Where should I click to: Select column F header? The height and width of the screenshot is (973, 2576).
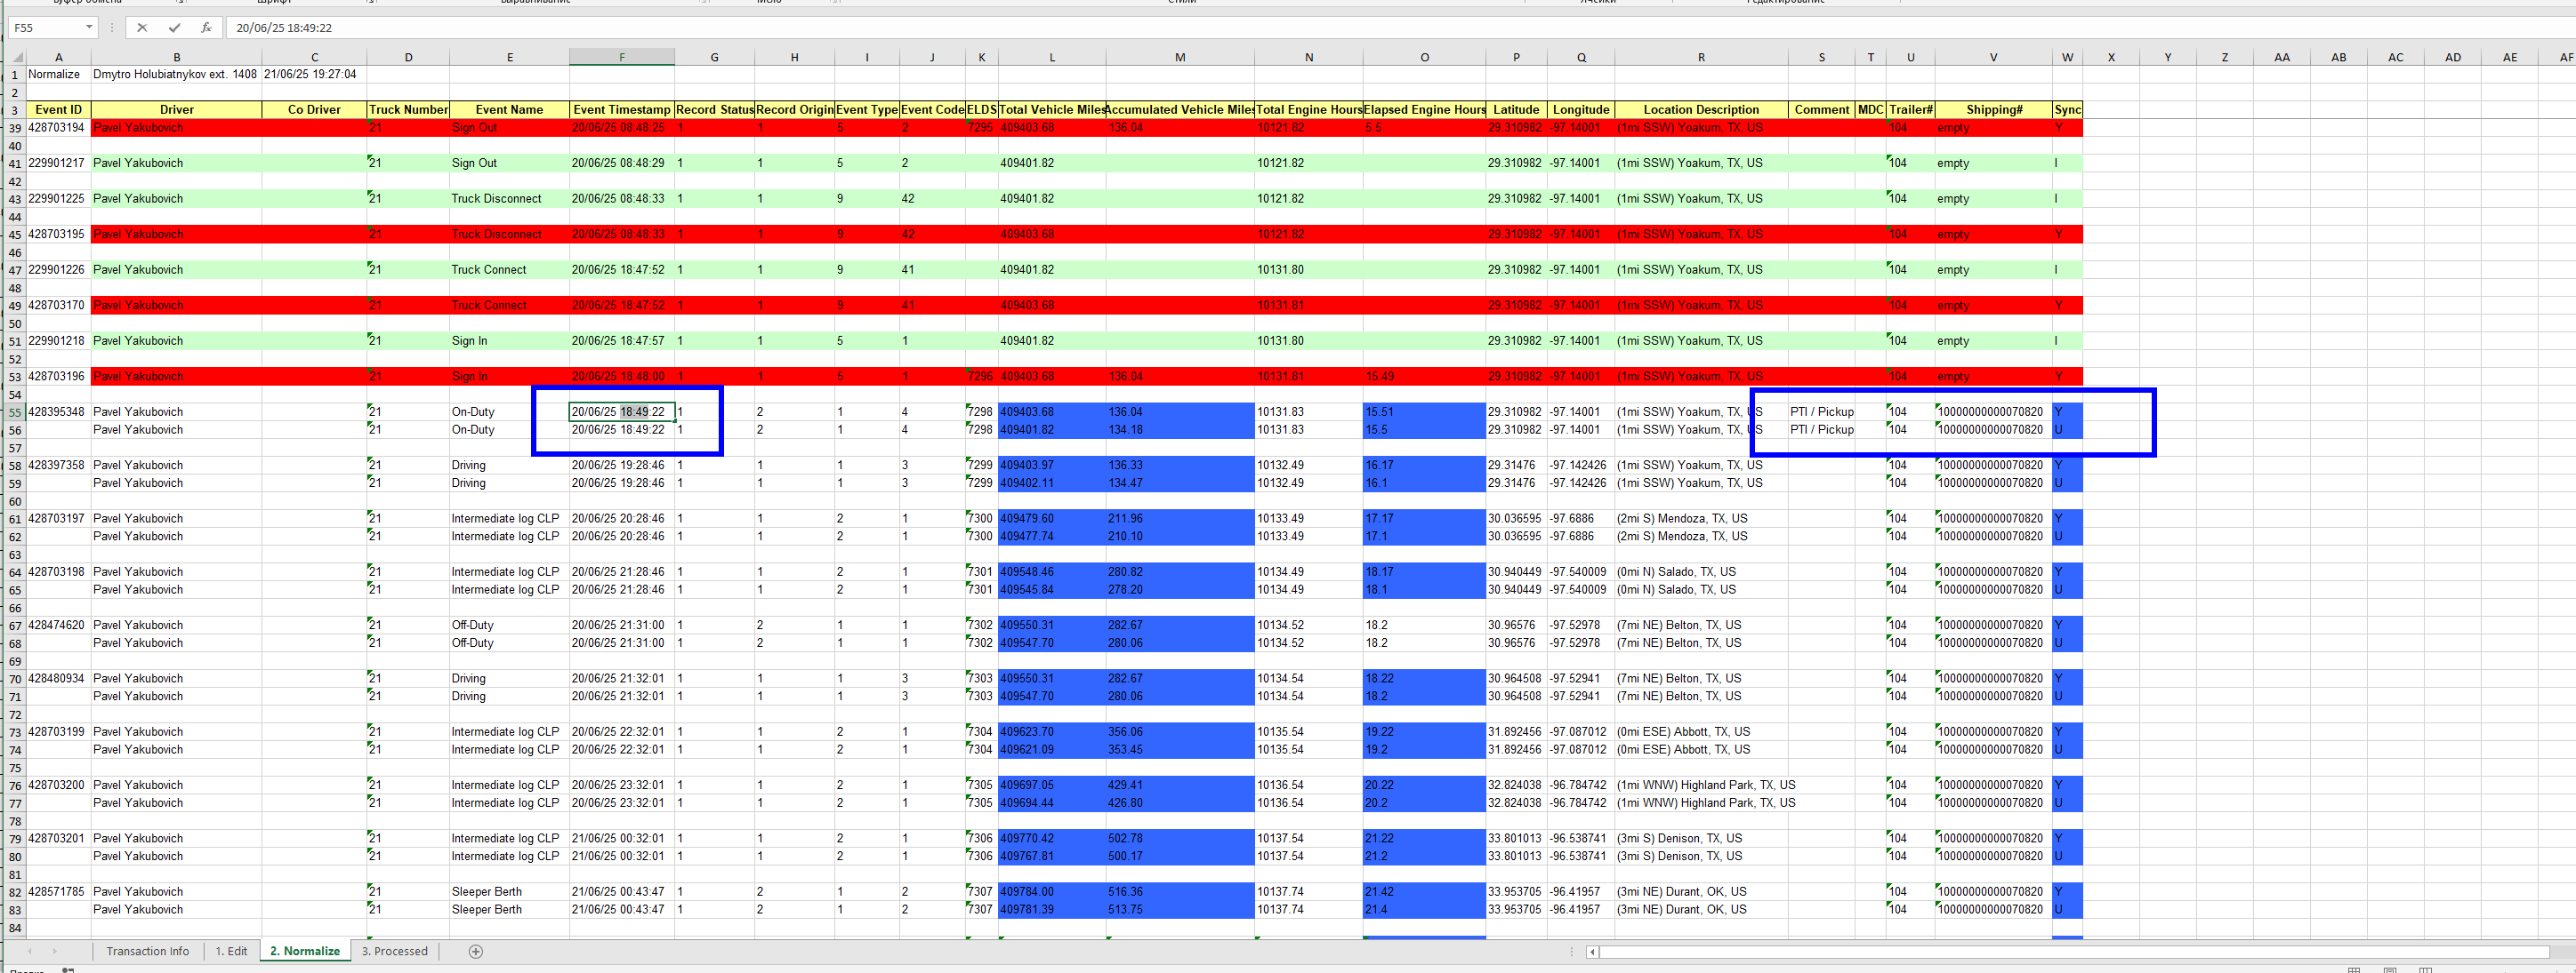(622, 58)
